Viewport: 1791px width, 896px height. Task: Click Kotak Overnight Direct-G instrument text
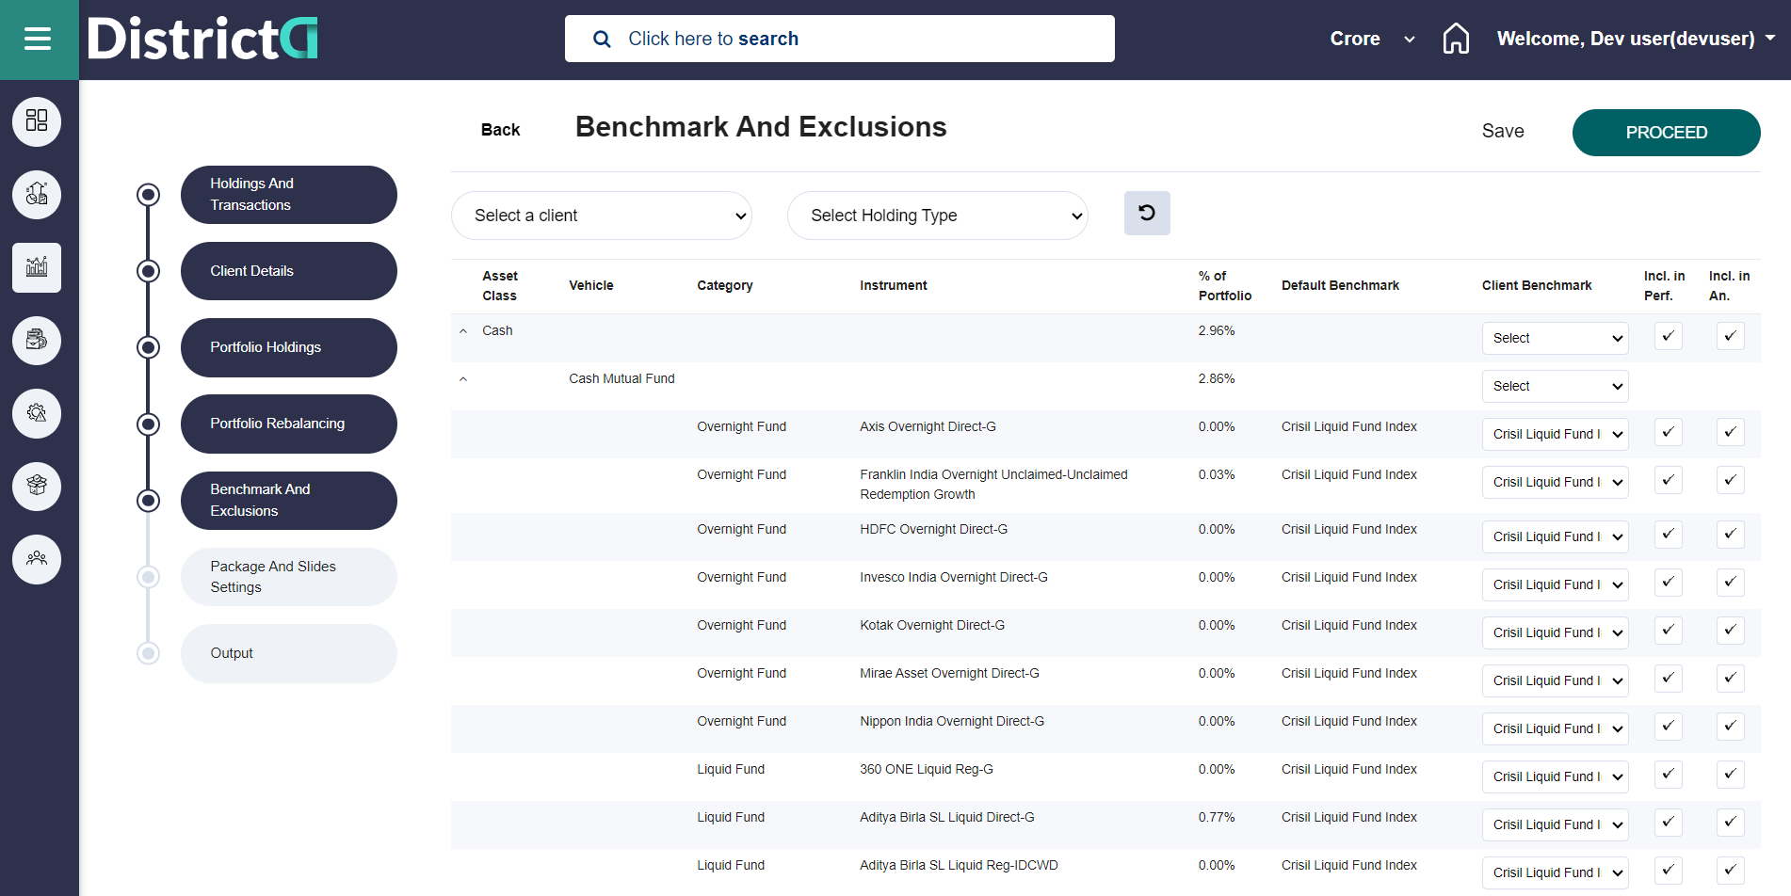(x=932, y=625)
